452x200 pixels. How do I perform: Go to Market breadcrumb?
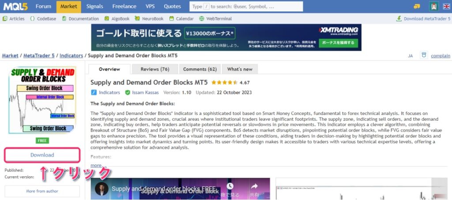click(10, 56)
